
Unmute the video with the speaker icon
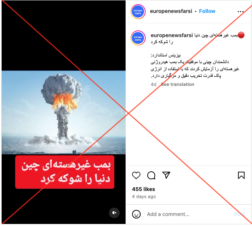[x=114, y=213]
